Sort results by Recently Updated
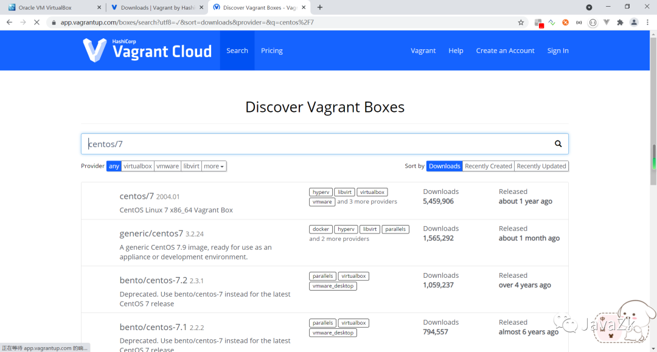 (541, 166)
